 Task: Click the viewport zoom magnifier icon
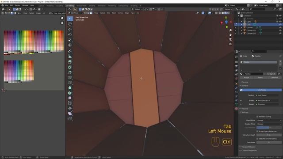230,30
